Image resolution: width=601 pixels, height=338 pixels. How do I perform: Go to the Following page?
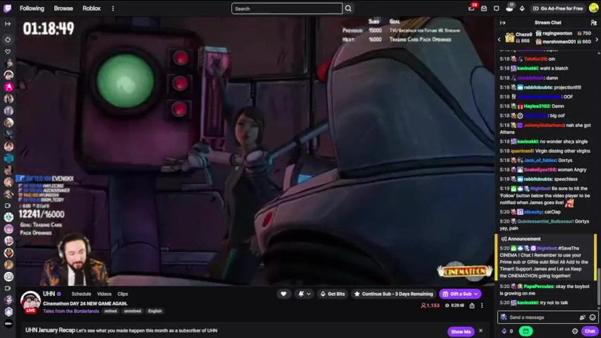[32, 8]
